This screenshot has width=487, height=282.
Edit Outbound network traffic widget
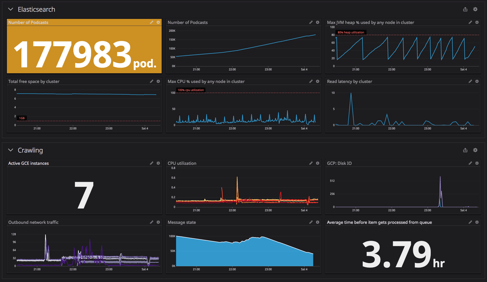[x=152, y=222]
